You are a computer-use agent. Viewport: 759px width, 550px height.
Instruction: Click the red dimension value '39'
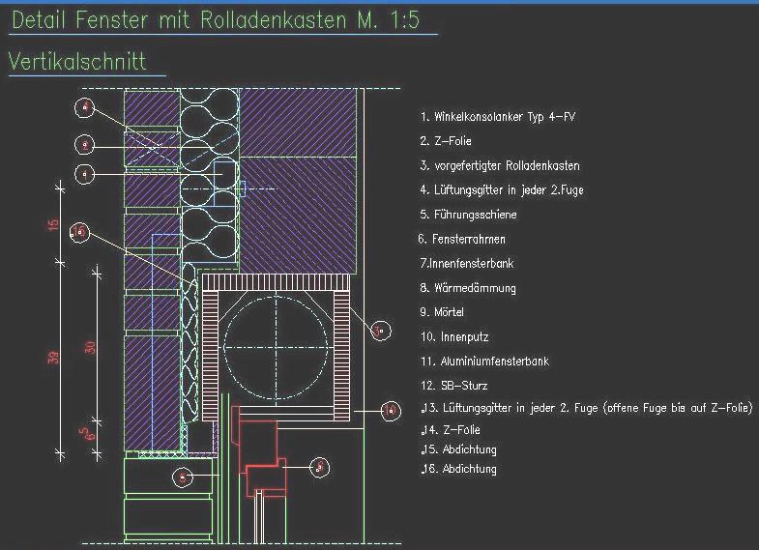click(54, 358)
